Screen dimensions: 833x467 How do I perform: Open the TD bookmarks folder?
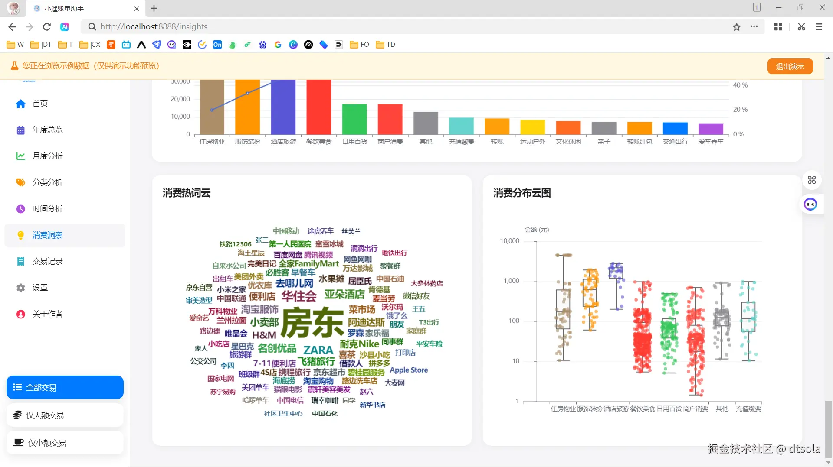pyautogui.click(x=386, y=45)
